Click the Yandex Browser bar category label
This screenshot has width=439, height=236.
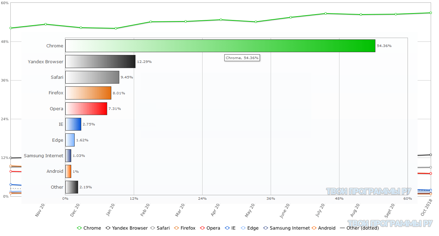(46, 62)
